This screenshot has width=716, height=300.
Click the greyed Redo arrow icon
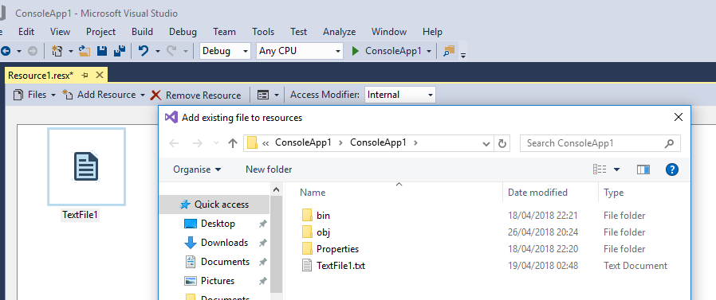point(171,51)
